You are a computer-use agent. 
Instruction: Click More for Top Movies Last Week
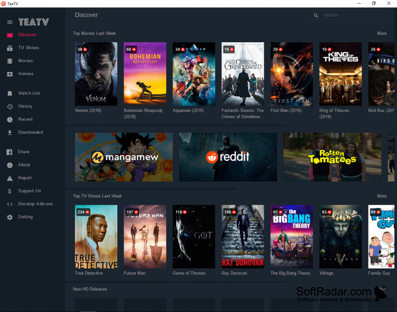382,33
